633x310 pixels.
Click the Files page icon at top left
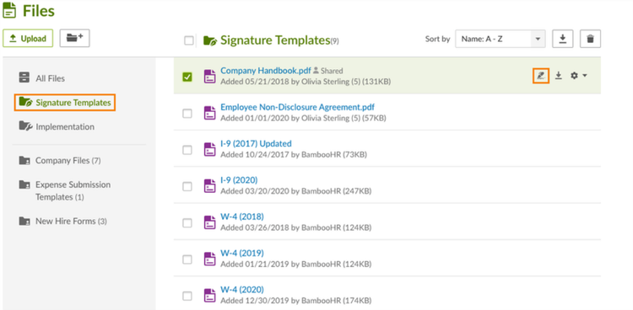pyautogui.click(x=9, y=10)
